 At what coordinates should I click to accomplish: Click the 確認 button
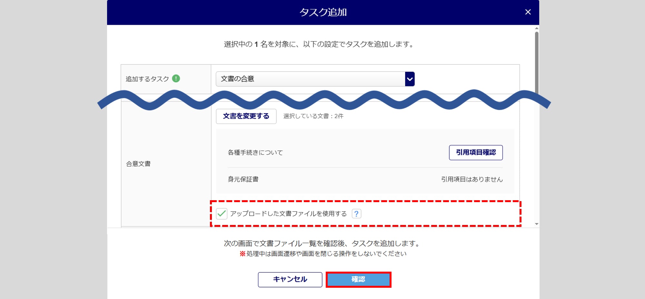click(x=358, y=279)
